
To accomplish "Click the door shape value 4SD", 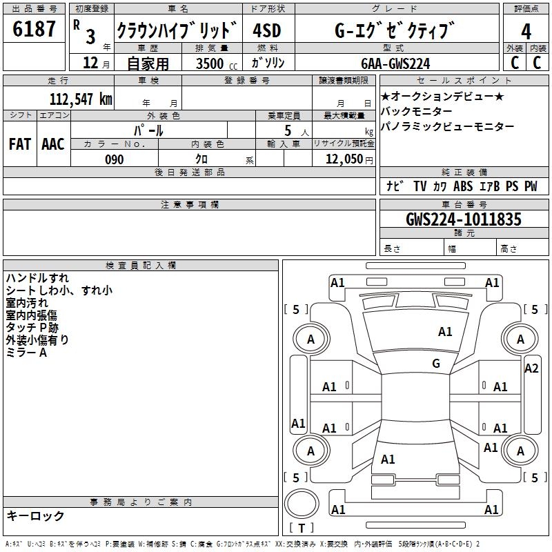I will coord(267,30).
